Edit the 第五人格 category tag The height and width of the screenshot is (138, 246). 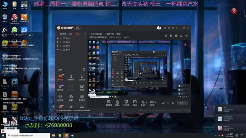[x=98, y=37]
